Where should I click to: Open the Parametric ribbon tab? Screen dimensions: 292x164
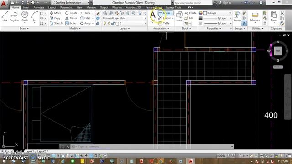(x=66, y=7)
